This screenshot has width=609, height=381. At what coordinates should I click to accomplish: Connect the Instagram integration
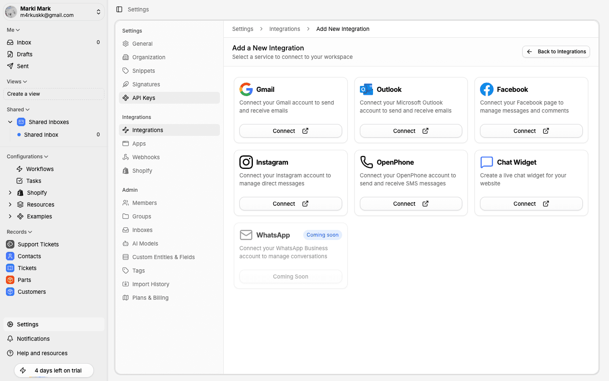click(291, 204)
